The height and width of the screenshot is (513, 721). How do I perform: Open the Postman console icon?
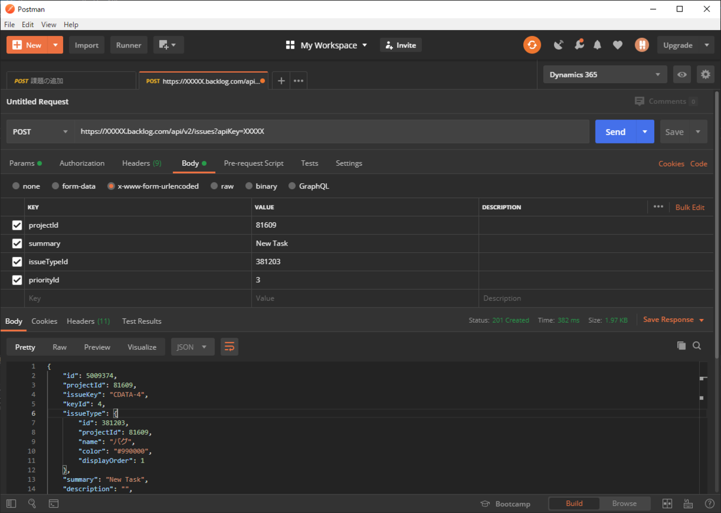point(53,503)
